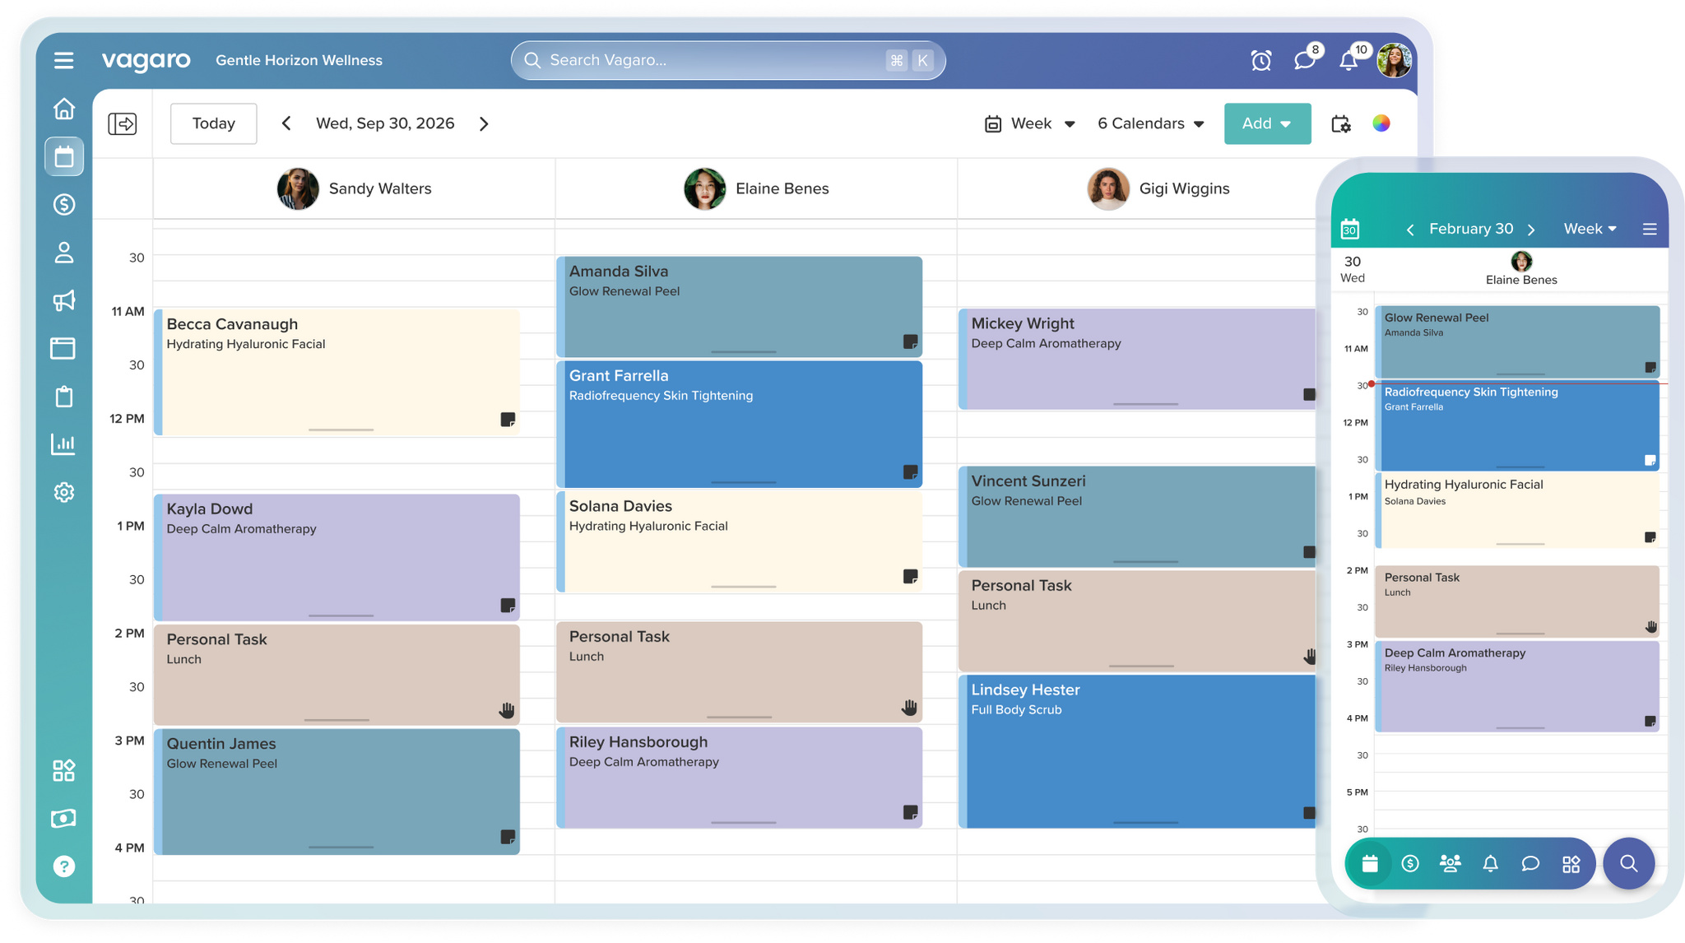Open Solana Davies's desktop appointment block
Screen dimensions: 1685x943
[x=739, y=541]
